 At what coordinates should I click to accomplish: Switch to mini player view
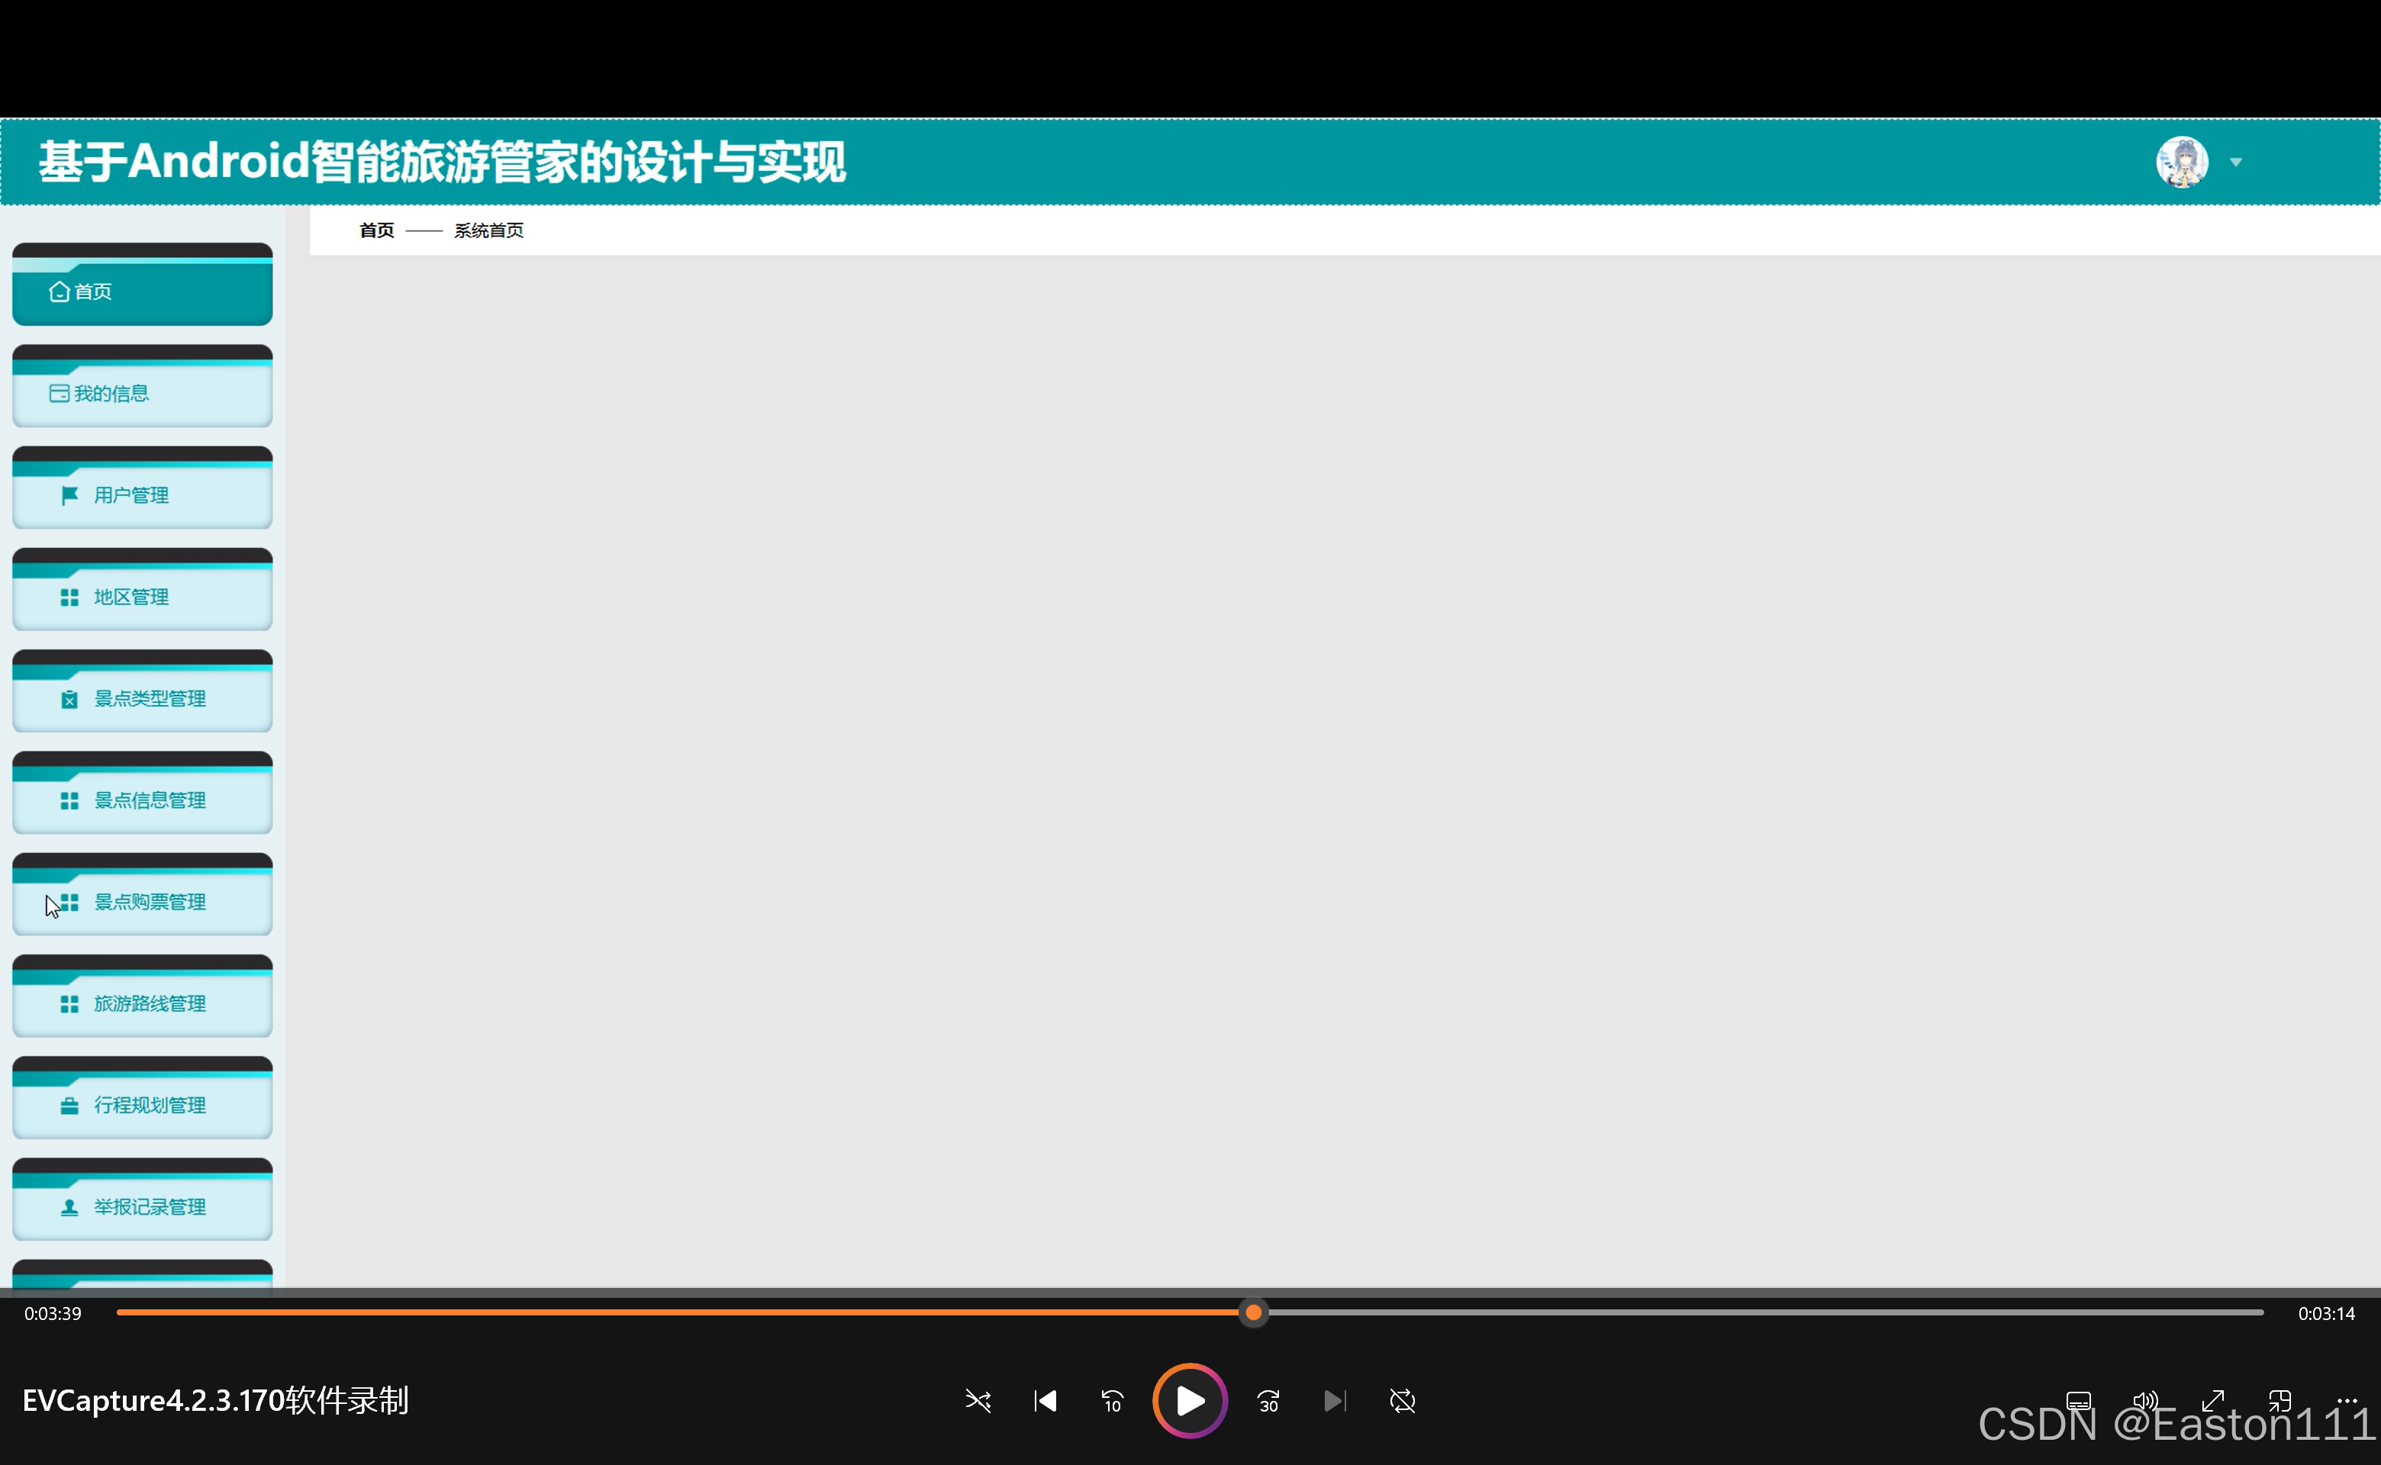coord(2280,1401)
